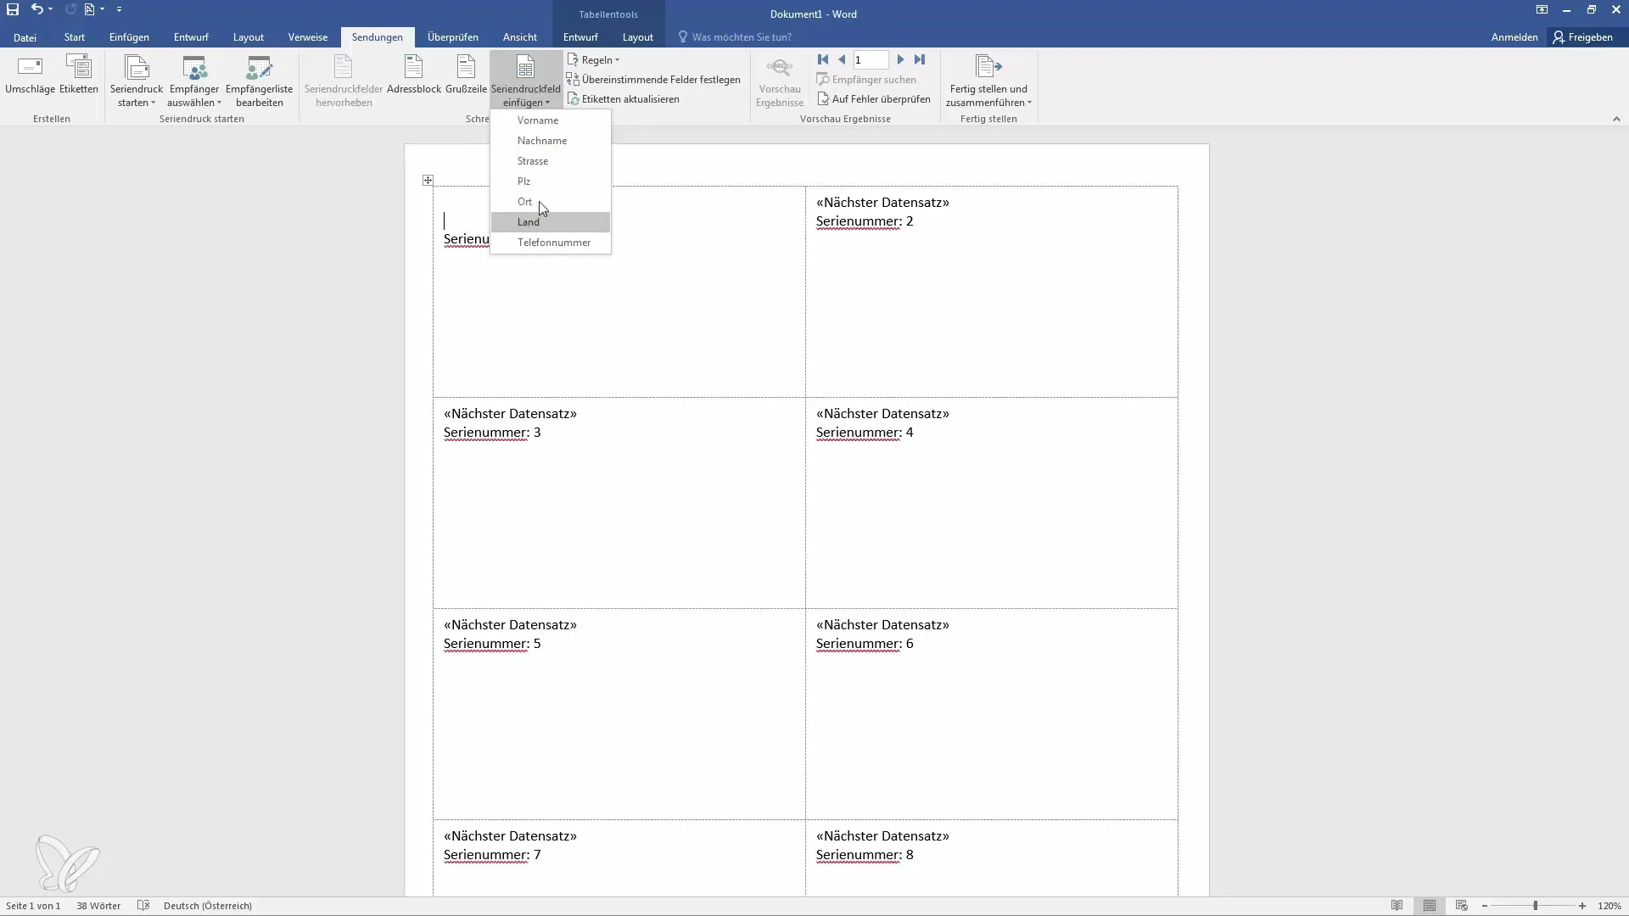Open Tabellentools Layout tab

point(637,37)
